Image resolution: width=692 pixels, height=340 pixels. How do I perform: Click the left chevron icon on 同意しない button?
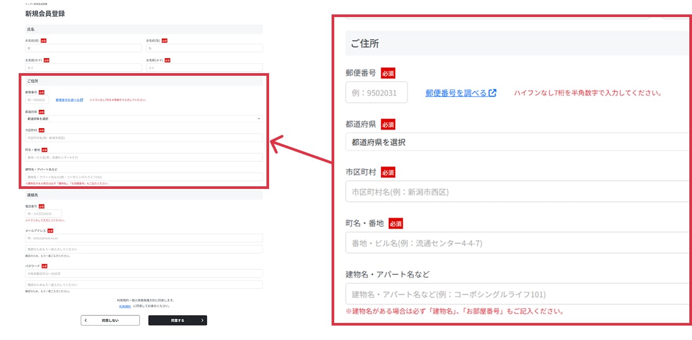pyautogui.click(x=86, y=320)
